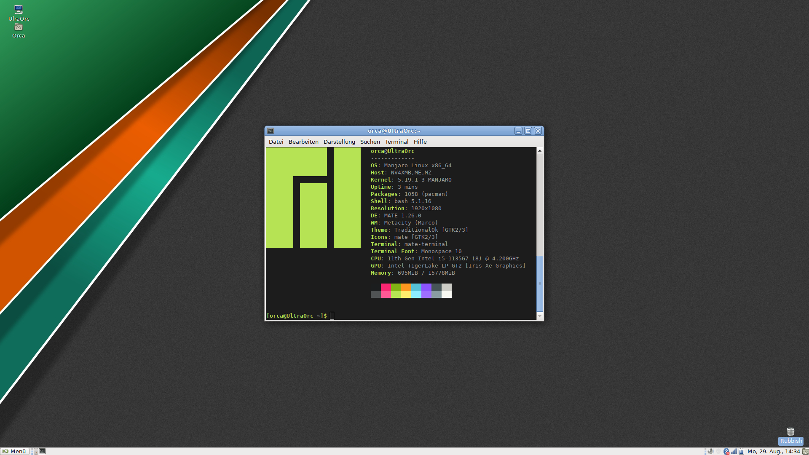Image resolution: width=809 pixels, height=455 pixels.
Task: Maximize the orca@UltraOrc terminal window
Action: [528, 131]
